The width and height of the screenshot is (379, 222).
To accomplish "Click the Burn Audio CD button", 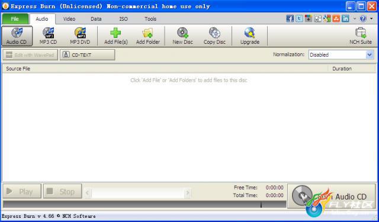I will pos(332,196).
